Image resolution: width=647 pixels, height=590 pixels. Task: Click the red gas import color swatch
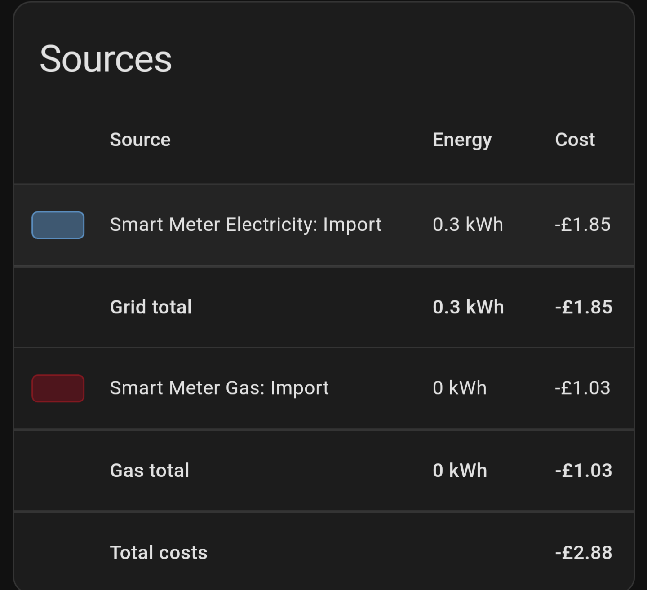pos(58,388)
